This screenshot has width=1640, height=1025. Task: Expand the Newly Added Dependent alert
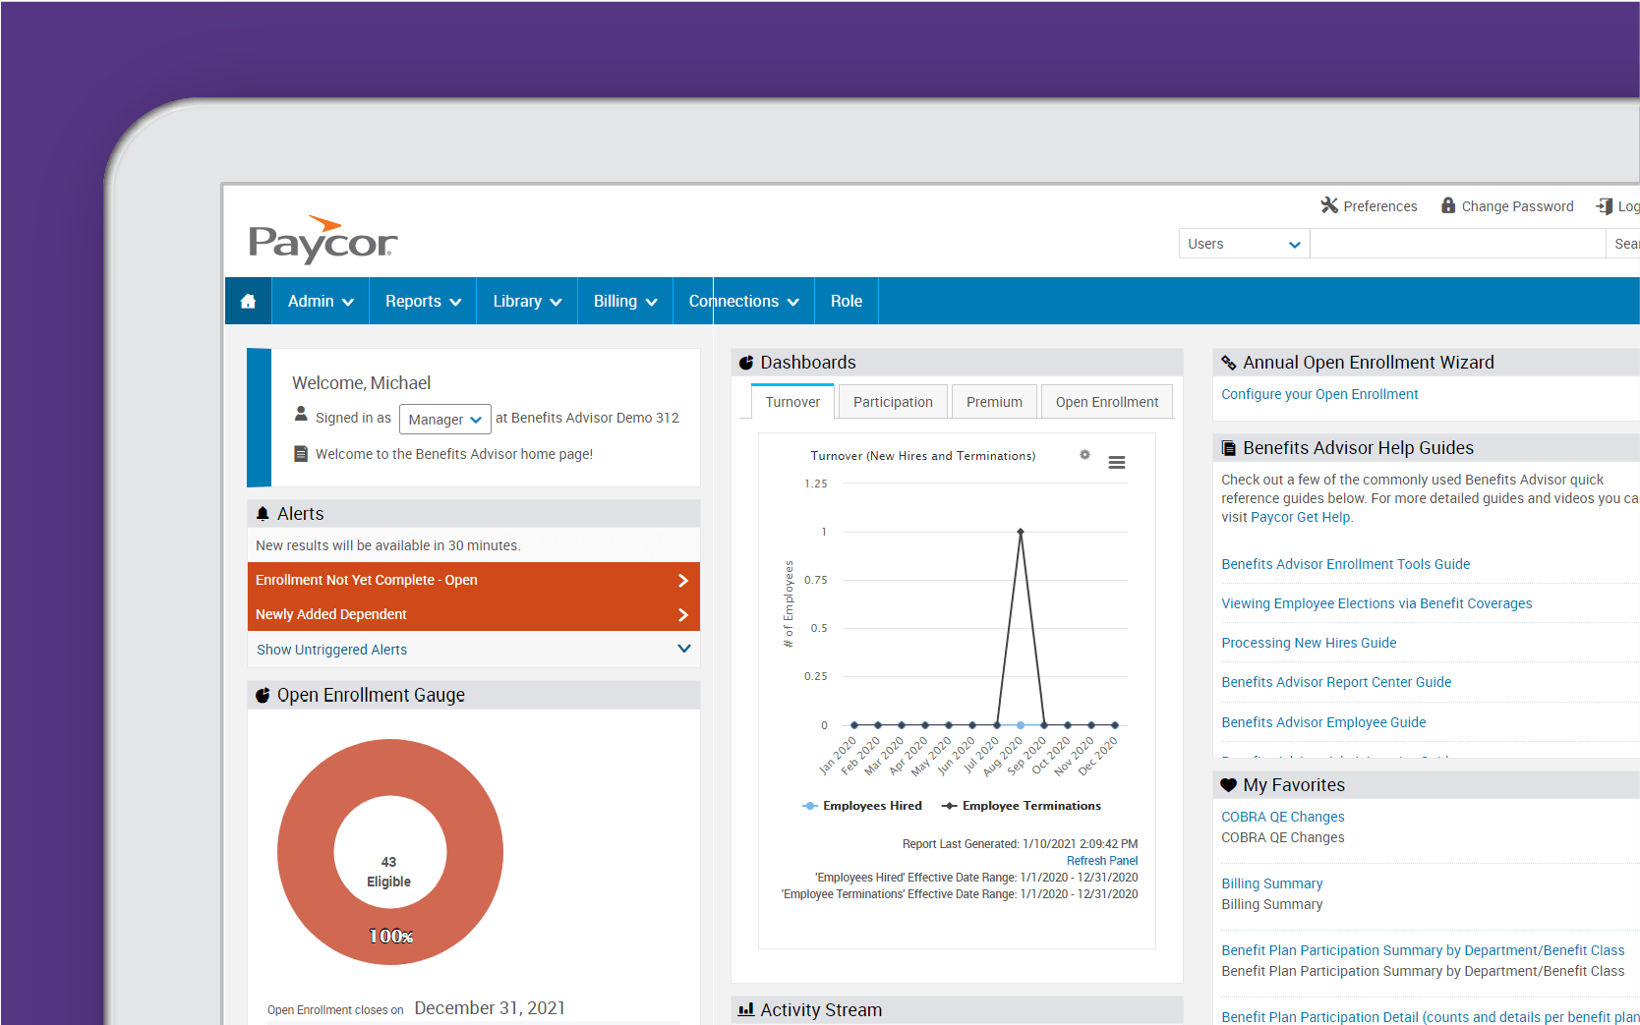tap(474, 614)
